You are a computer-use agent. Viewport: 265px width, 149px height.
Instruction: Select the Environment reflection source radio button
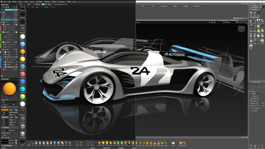pyautogui.click(x=2, y=138)
